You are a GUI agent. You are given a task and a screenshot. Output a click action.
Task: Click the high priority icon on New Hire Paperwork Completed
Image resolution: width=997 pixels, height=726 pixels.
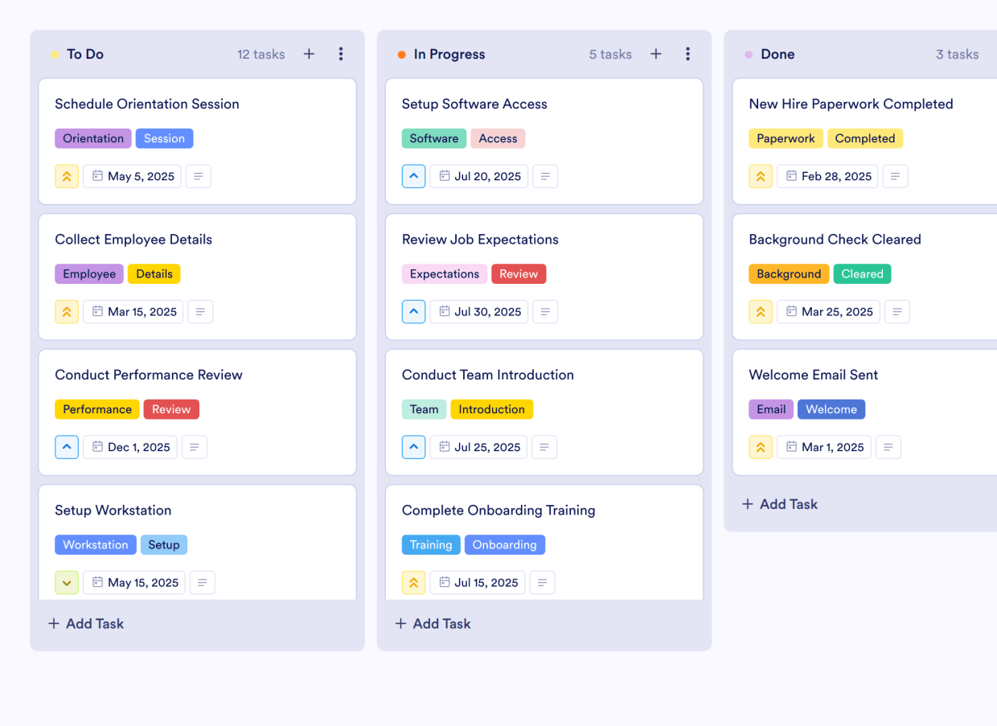coord(761,176)
